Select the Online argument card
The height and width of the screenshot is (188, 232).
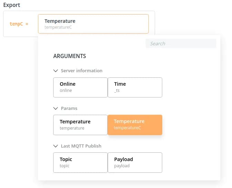click(x=80, y=87)
